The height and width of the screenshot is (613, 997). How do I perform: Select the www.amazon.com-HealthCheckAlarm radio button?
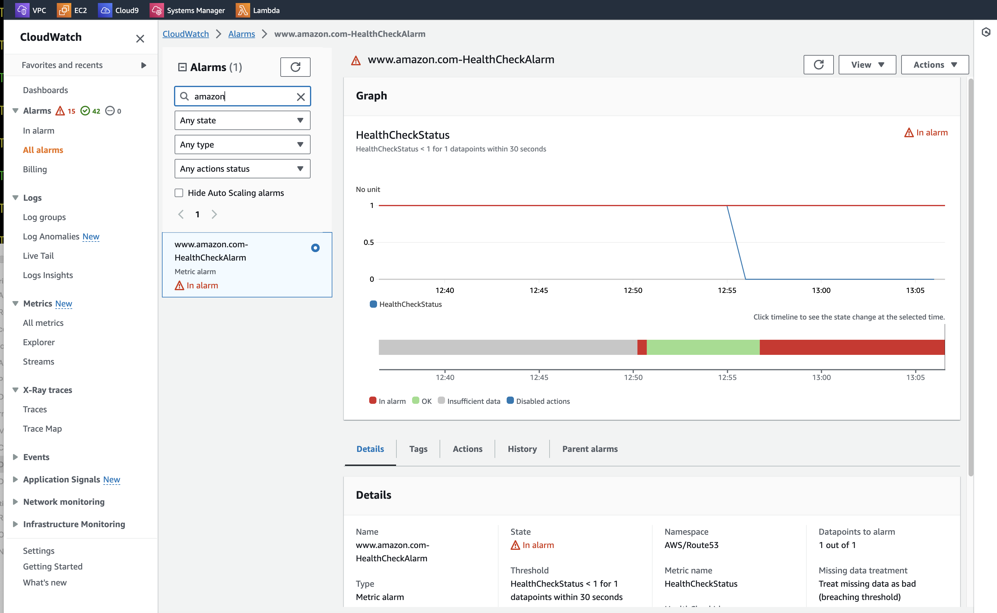tap(315, 248)
